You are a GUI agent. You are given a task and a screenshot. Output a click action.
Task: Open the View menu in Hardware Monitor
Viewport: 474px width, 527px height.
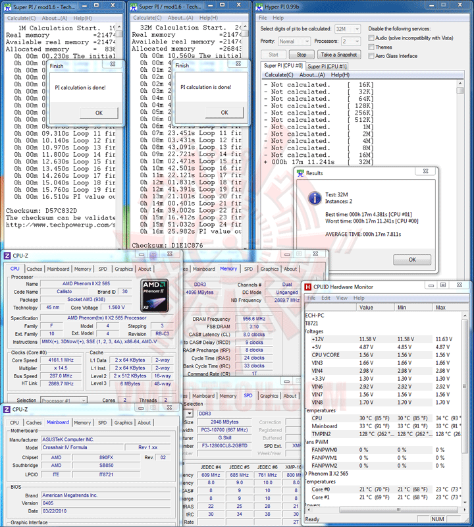tap(342, 298)
